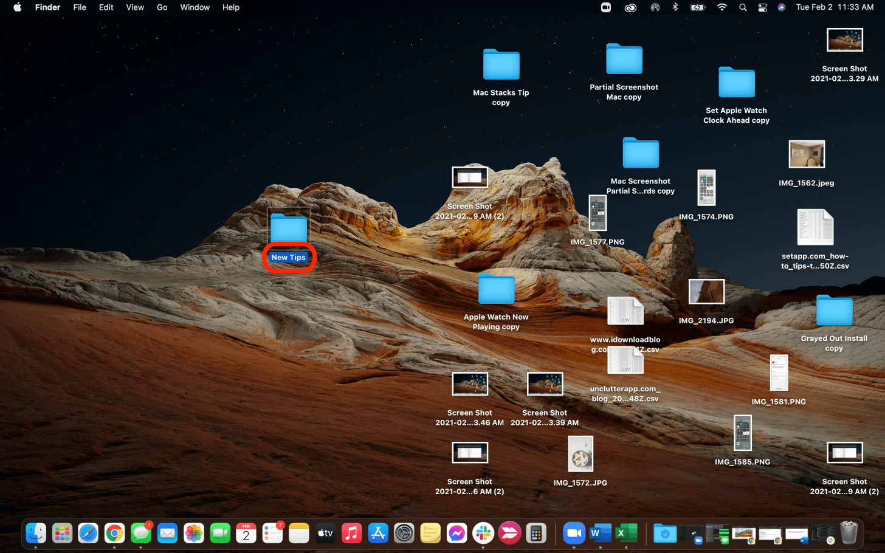This screenshot has width=885, height=553.
Task: Open System Preferences in the Dock
Action: pos(404,534)
